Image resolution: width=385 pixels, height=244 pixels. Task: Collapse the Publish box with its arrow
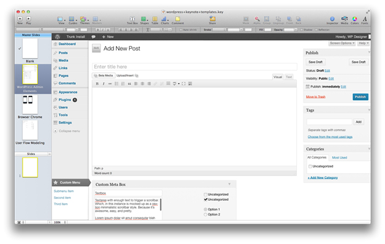pos(369,53)
